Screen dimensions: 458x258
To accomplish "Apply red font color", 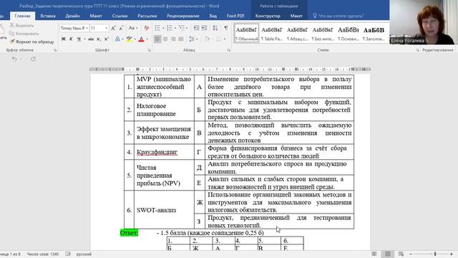I will coord(142,39).
